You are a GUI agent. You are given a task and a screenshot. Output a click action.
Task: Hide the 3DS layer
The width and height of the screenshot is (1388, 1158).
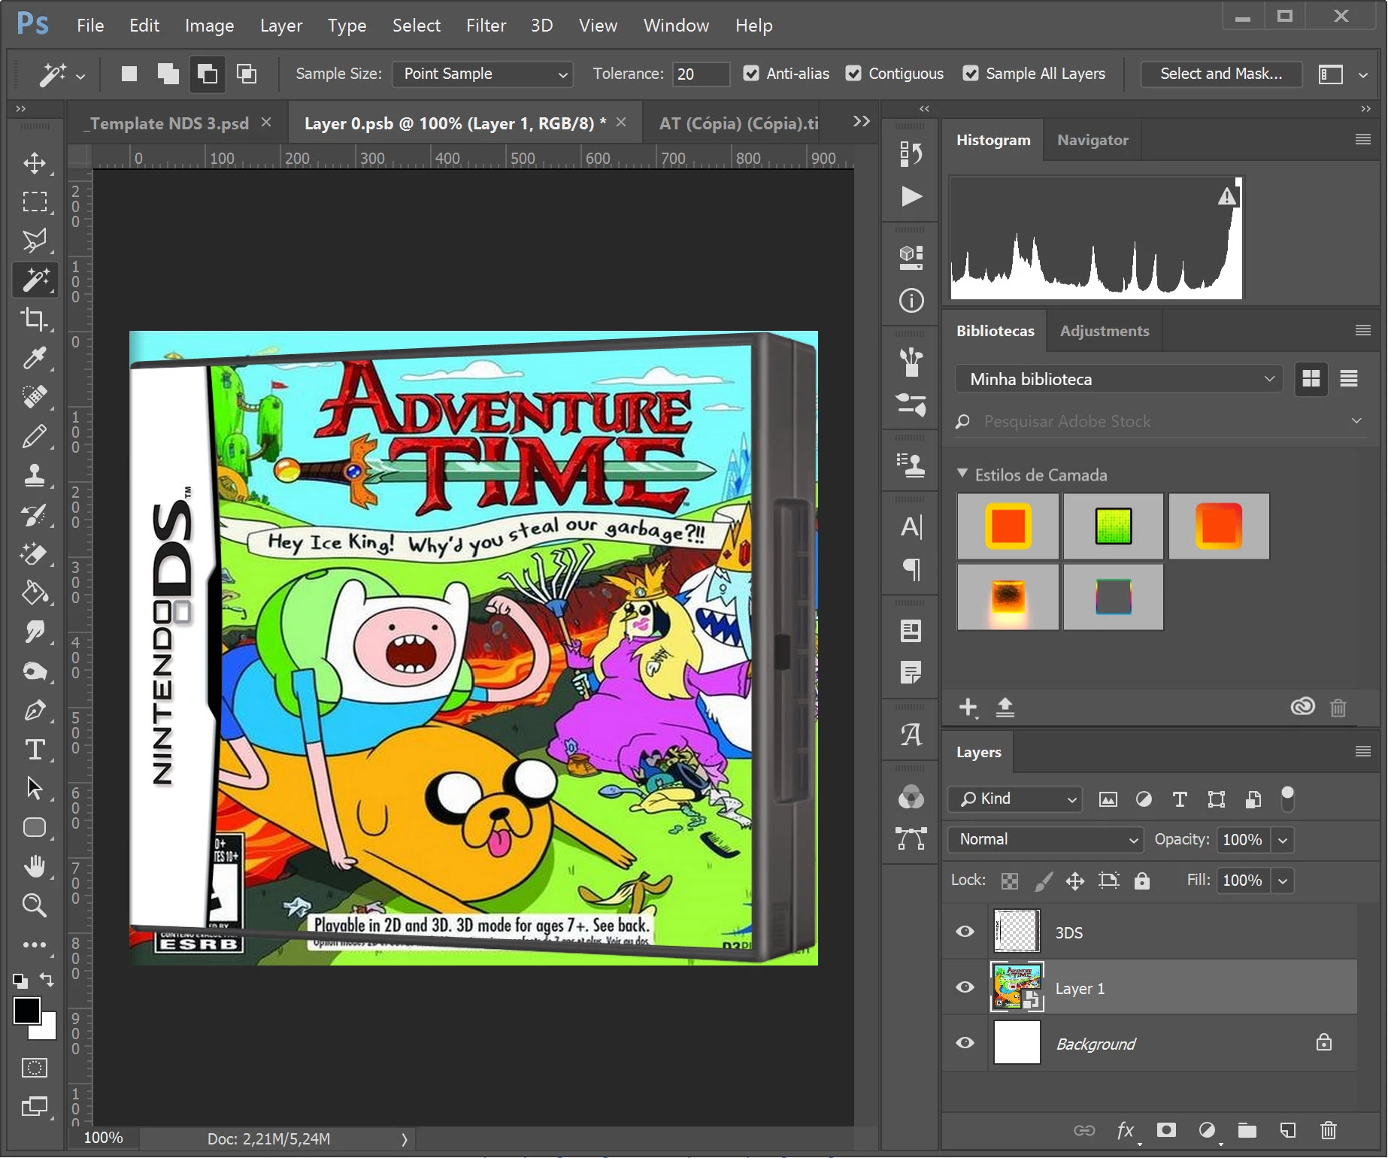click(x=965, y=932)
